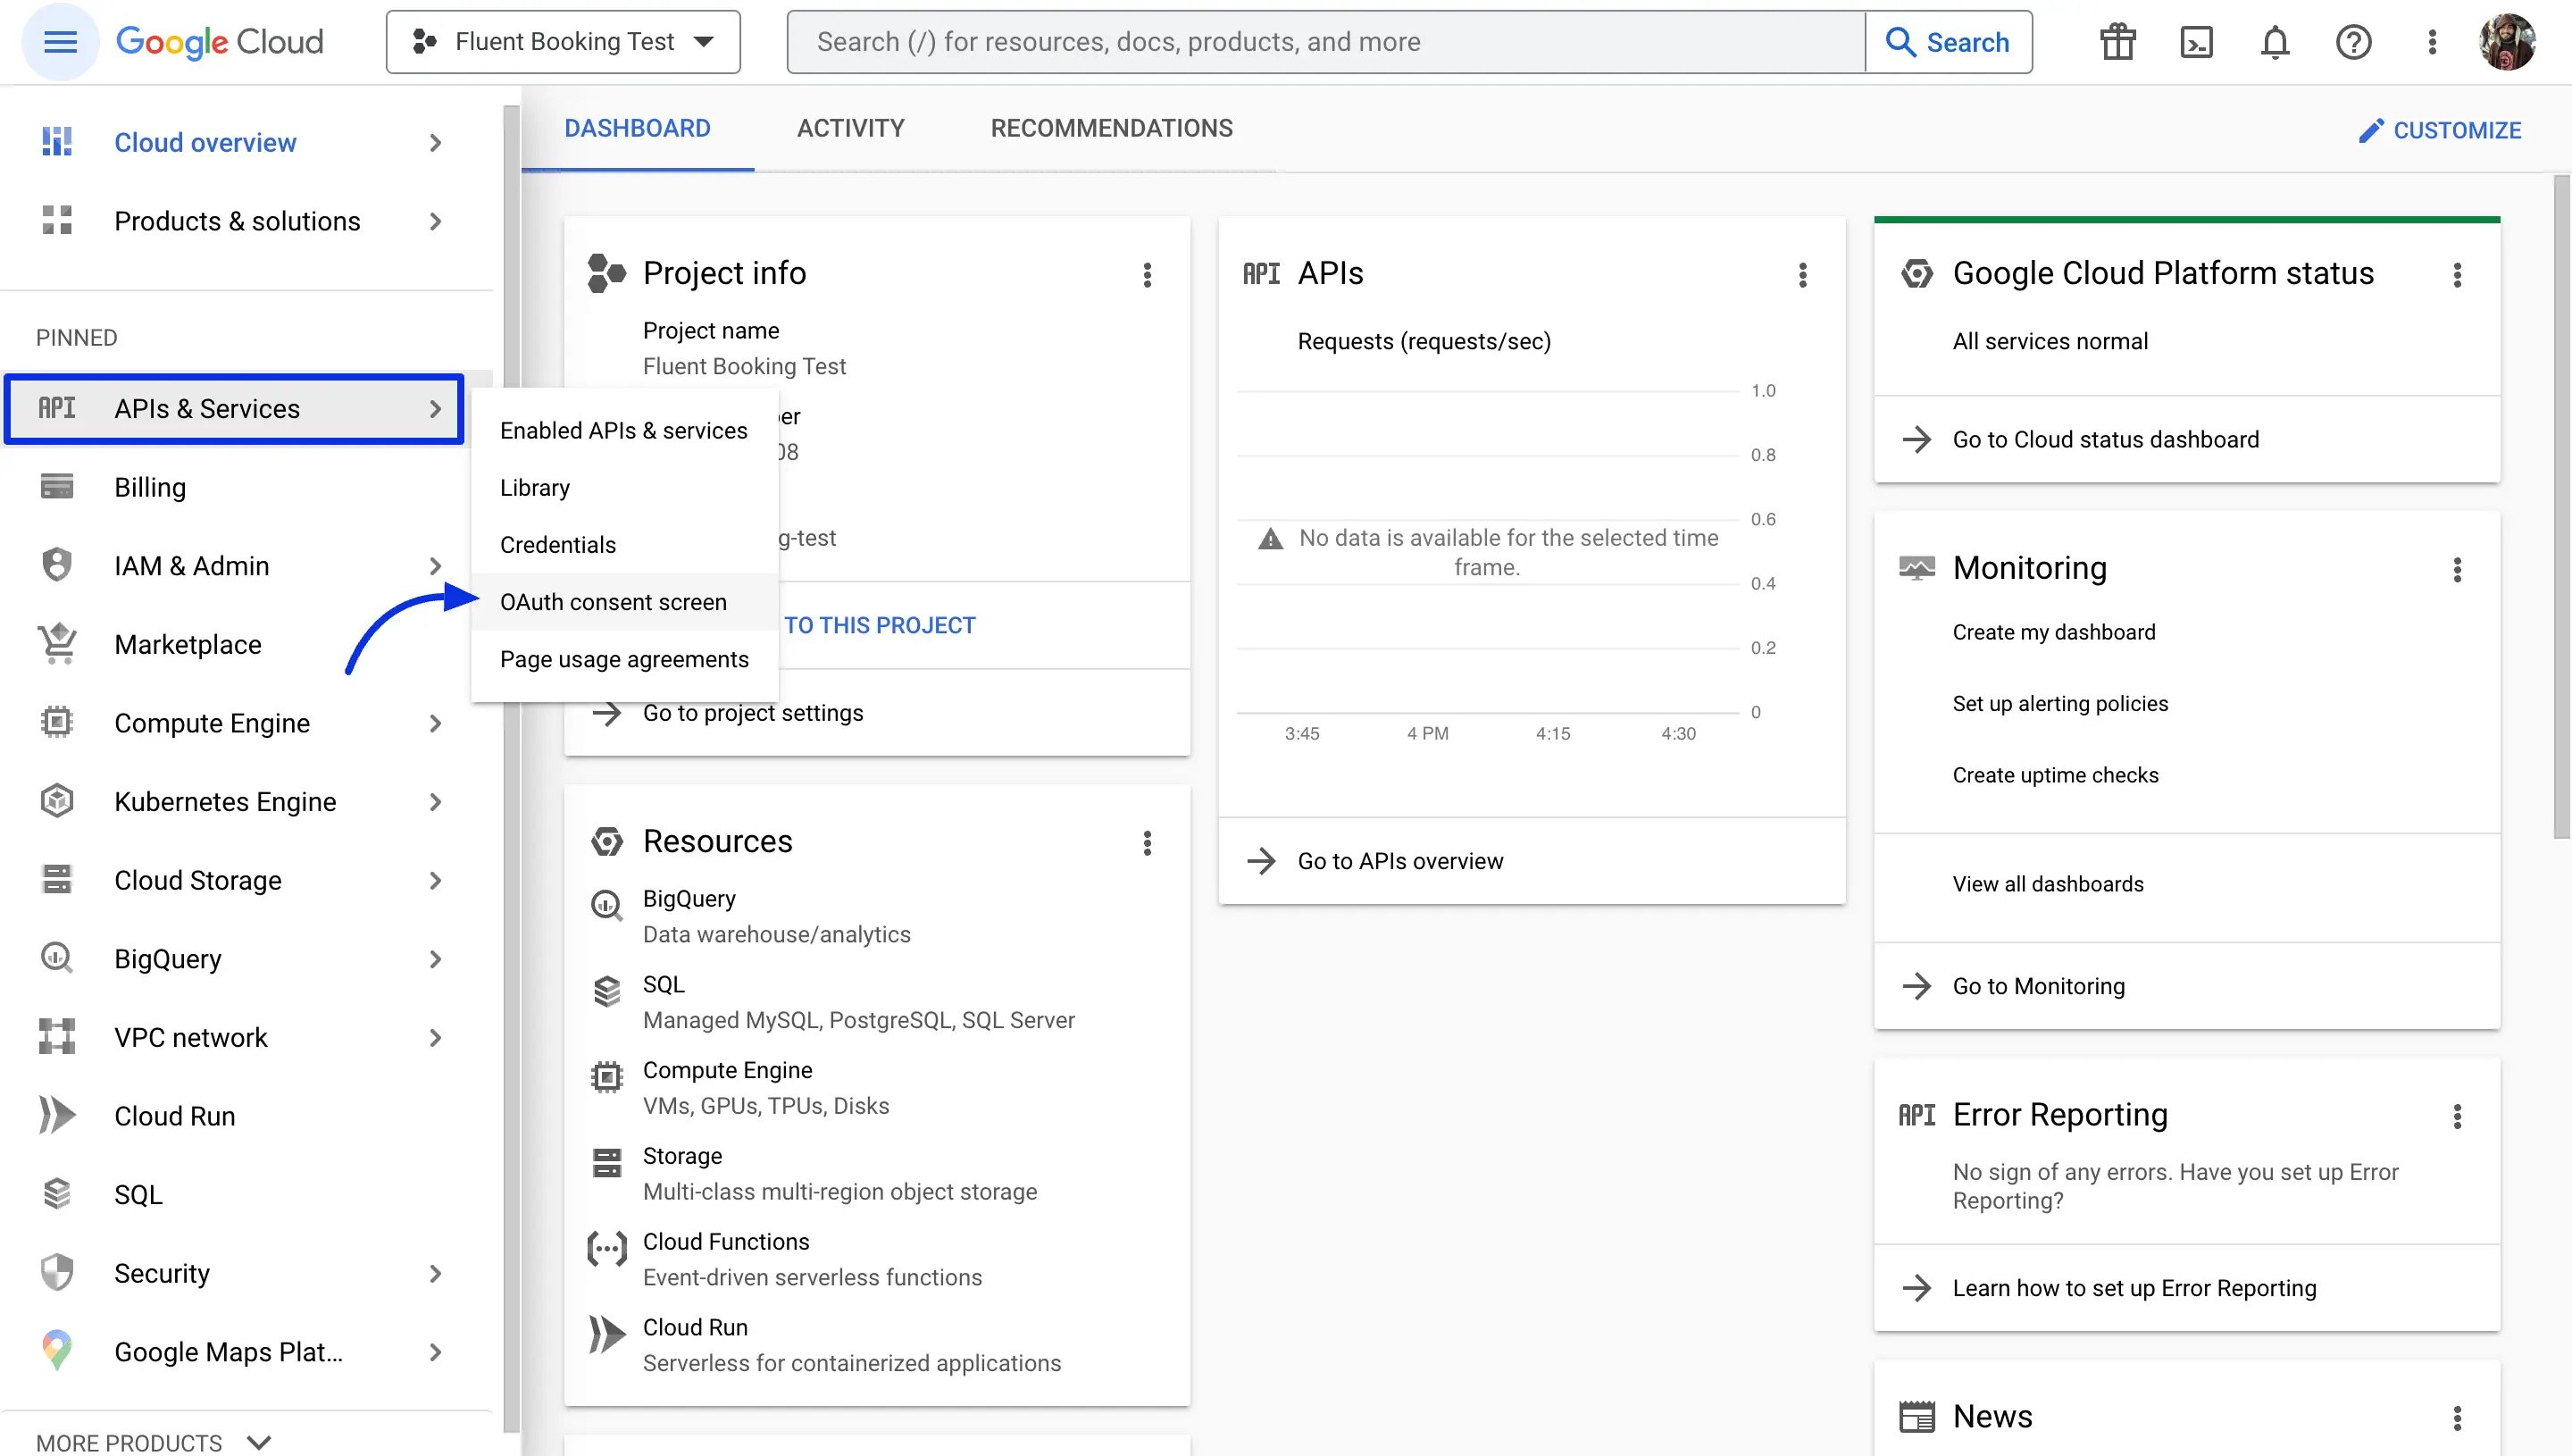The height and width of the screenshot is (1456, 2572).
Task: Click the Marketplace cart icon
Action: 57,644
